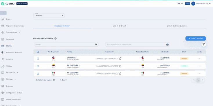Screen dimensions: 213x106
Task: Click the Facturación sidebar icon
Action: tap(2, 72)
